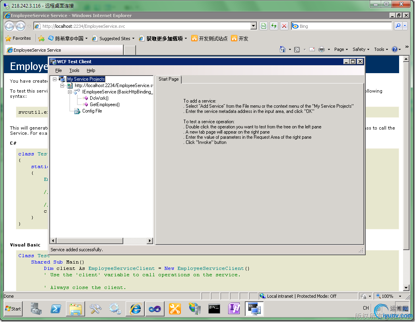
Task: Click the tree pane horizontal scrollbar right arrow
Action: (150, 241)
